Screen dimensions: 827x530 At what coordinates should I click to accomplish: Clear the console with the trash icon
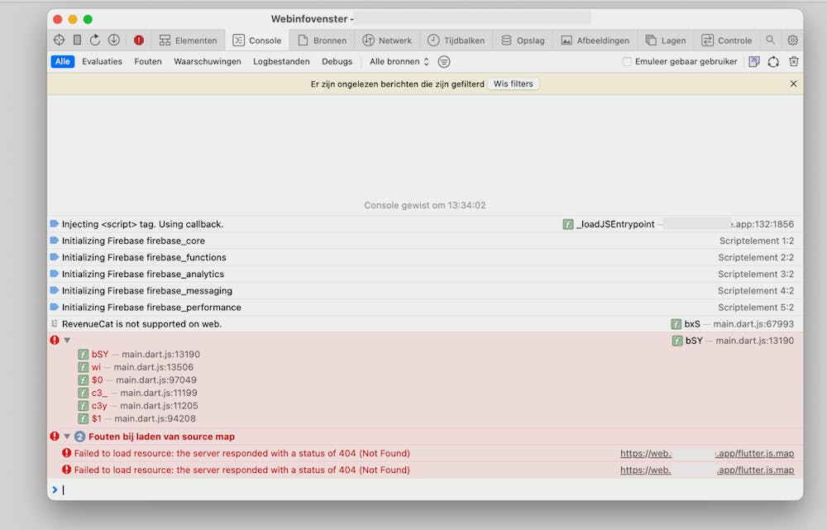point(794,61)
